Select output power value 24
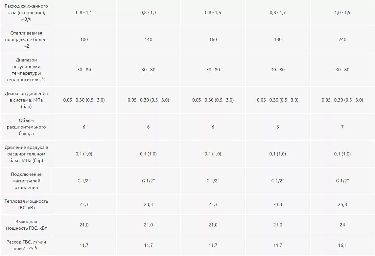Viewport: 375px width, 256px height. (342, 225)
